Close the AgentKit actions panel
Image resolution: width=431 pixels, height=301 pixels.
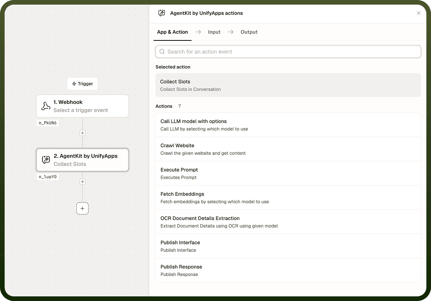click(418, 13)
